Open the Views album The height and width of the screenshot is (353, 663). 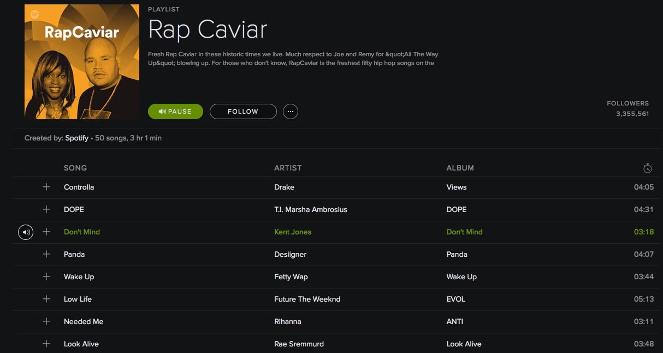(457, 187)
